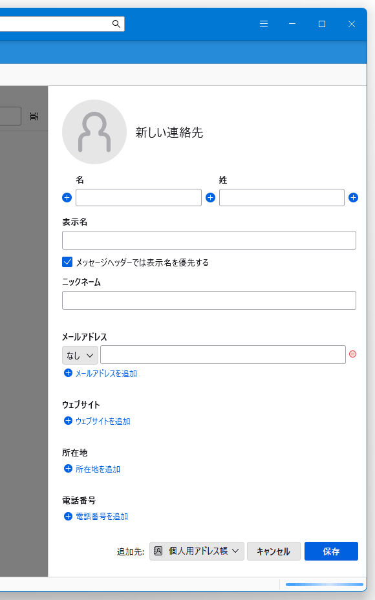This screenshot has width=375, height=600.
Task: Expand the なし email type dropdown
Action: click(x=80, y=355)
